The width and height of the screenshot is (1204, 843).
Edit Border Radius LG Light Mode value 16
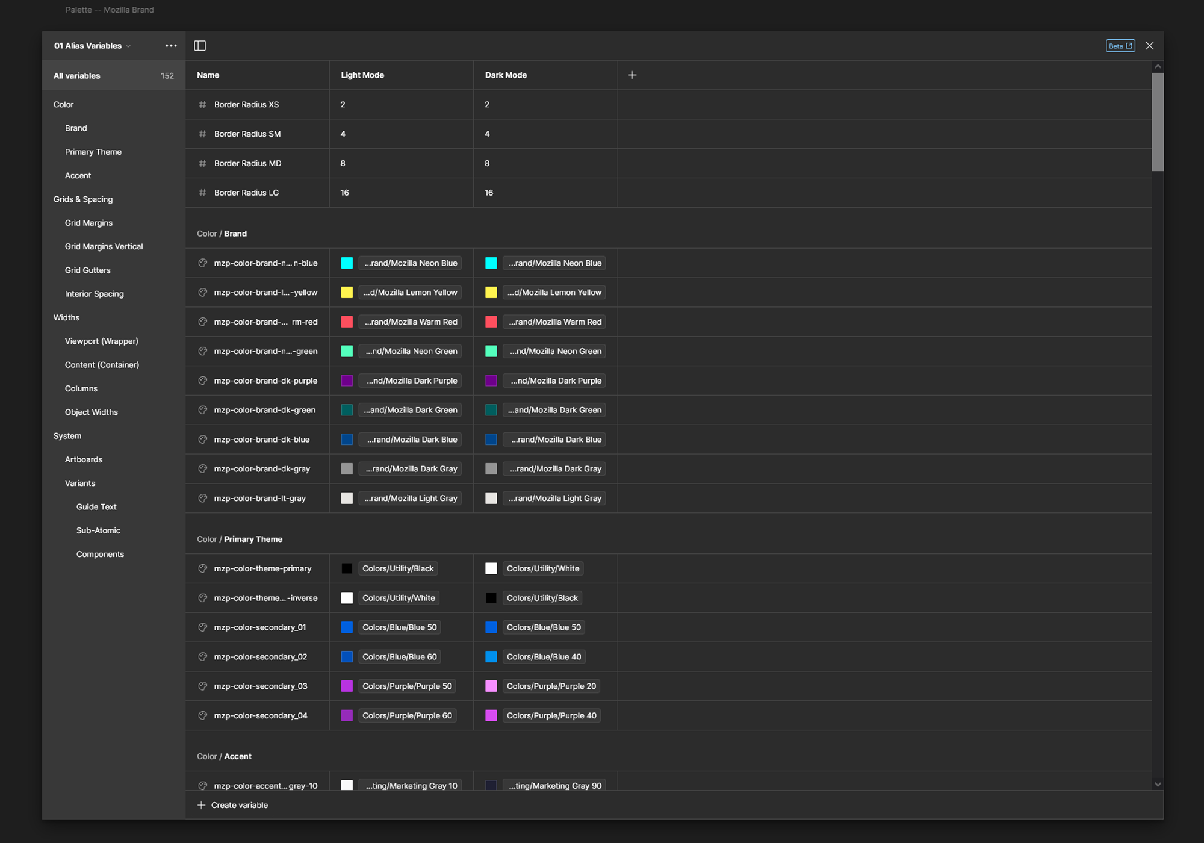(x=345, y=193)
